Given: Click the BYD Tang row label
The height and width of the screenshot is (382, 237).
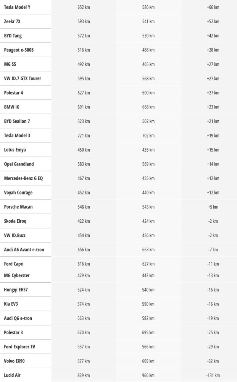Looking at the screenshot, I should pos(13,36).
